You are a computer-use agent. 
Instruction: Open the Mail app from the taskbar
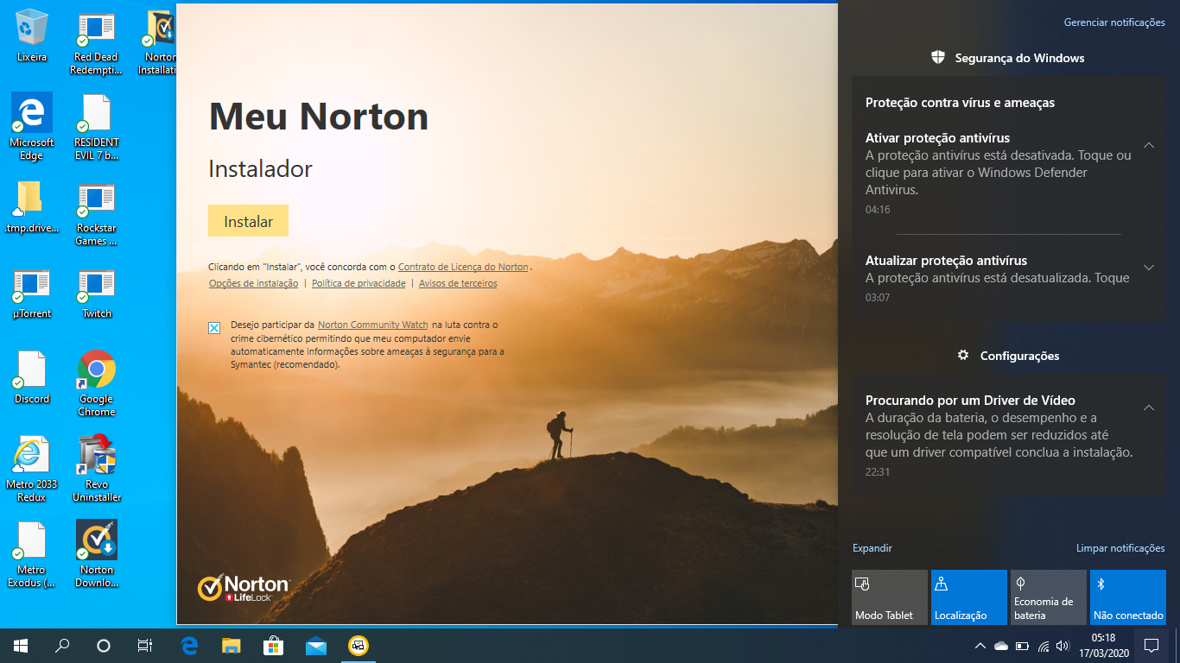coord(316,646)
